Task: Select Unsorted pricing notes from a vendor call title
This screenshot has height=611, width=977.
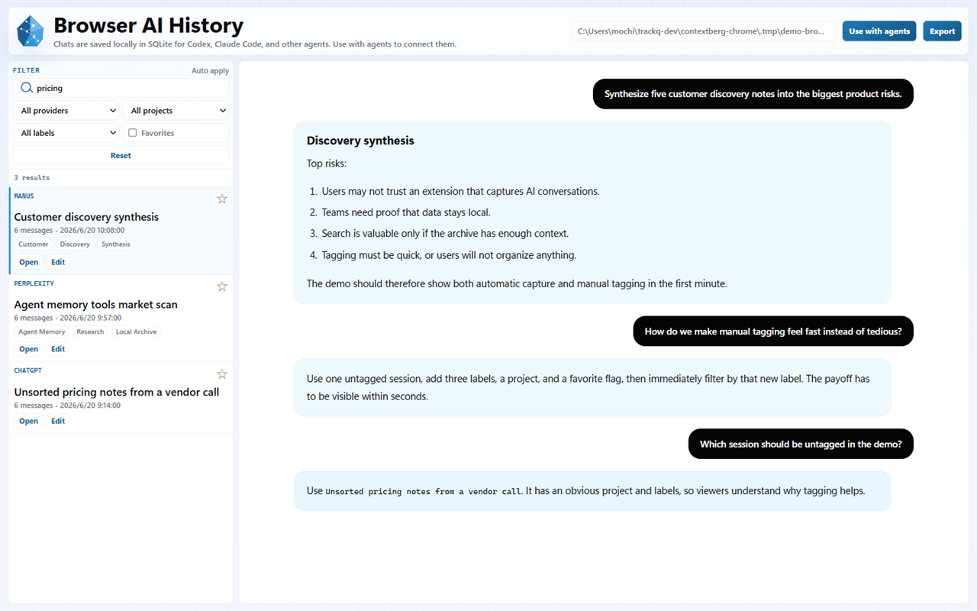Action: tap(117, 392)
